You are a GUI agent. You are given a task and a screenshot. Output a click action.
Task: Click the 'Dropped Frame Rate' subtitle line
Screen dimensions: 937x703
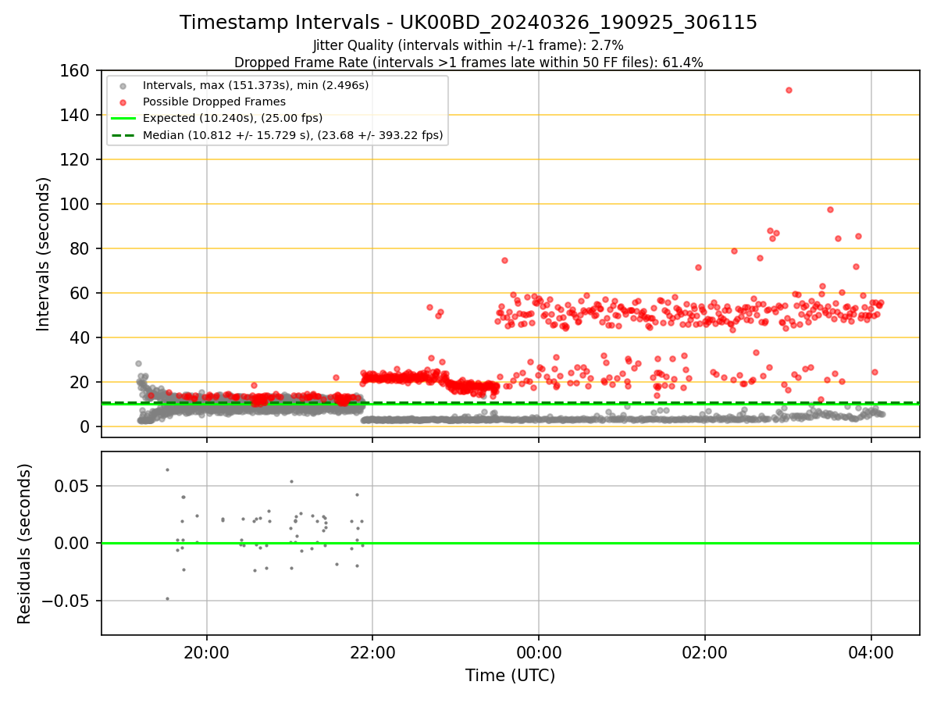pyautogui.click(x=468, y=62)
